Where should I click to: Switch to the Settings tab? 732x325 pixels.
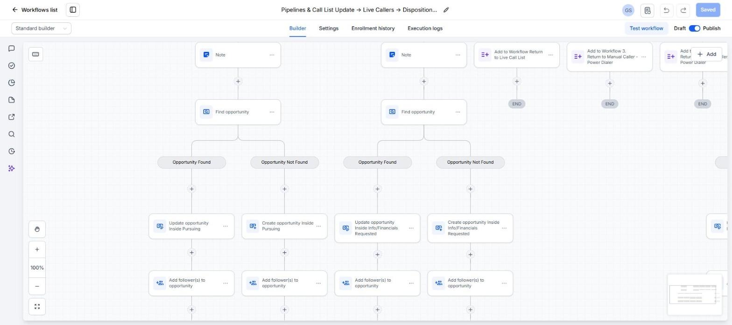(329, 28)
